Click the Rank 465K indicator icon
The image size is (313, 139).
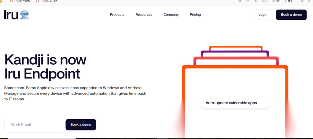tap(12, 1)
